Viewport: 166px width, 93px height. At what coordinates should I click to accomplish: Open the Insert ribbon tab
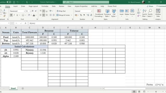[16, 6]
